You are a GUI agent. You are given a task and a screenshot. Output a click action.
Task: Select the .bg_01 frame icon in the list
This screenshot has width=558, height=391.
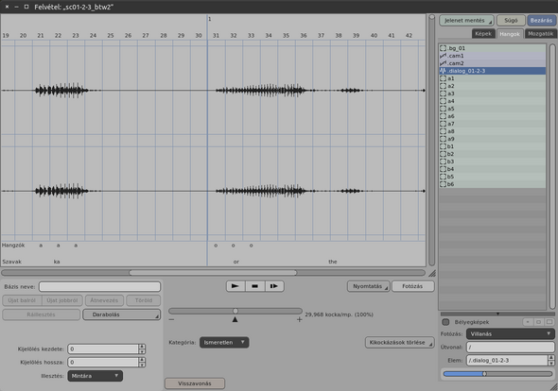443,48
